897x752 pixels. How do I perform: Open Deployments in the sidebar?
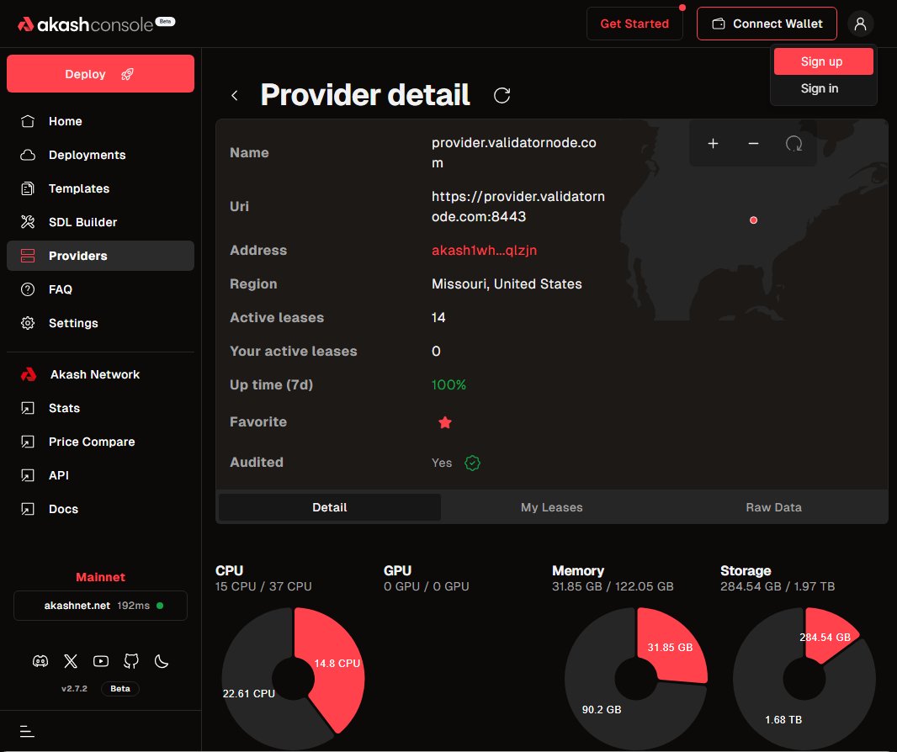(101, 155)
